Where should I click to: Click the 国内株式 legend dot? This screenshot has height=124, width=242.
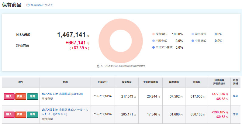click(193, 34)
